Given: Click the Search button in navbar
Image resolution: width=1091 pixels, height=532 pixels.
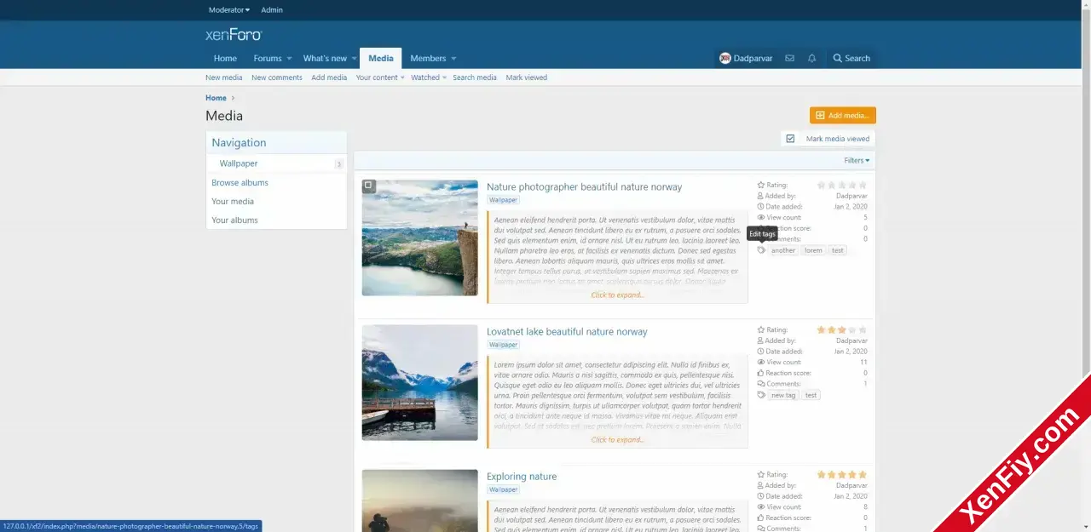Looking at the screenshot, I should [x=851, y=59].
